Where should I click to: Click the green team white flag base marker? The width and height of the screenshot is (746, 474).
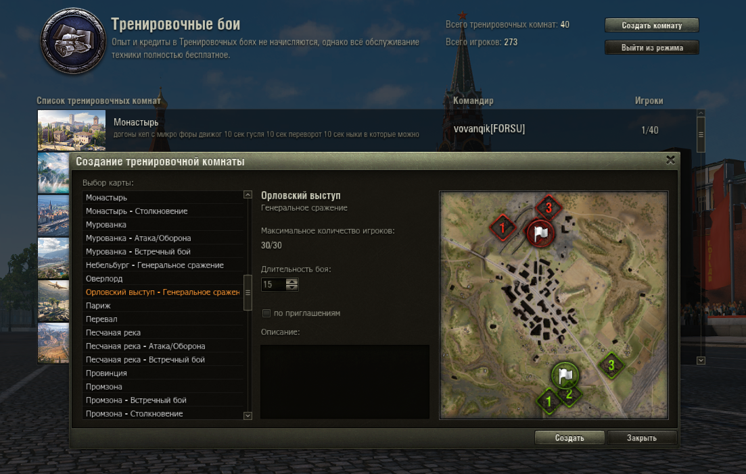[x=565, y=375]
